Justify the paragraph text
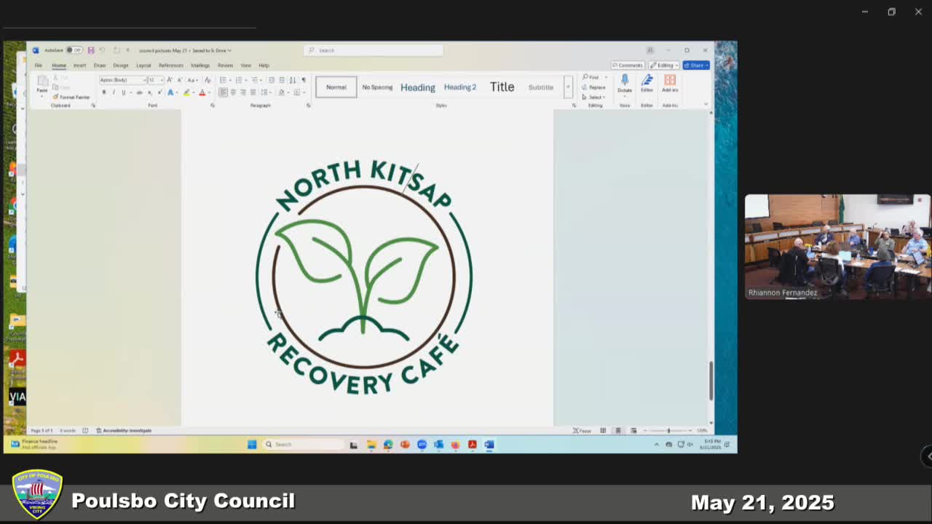932x524 pixels. (253, 92)
